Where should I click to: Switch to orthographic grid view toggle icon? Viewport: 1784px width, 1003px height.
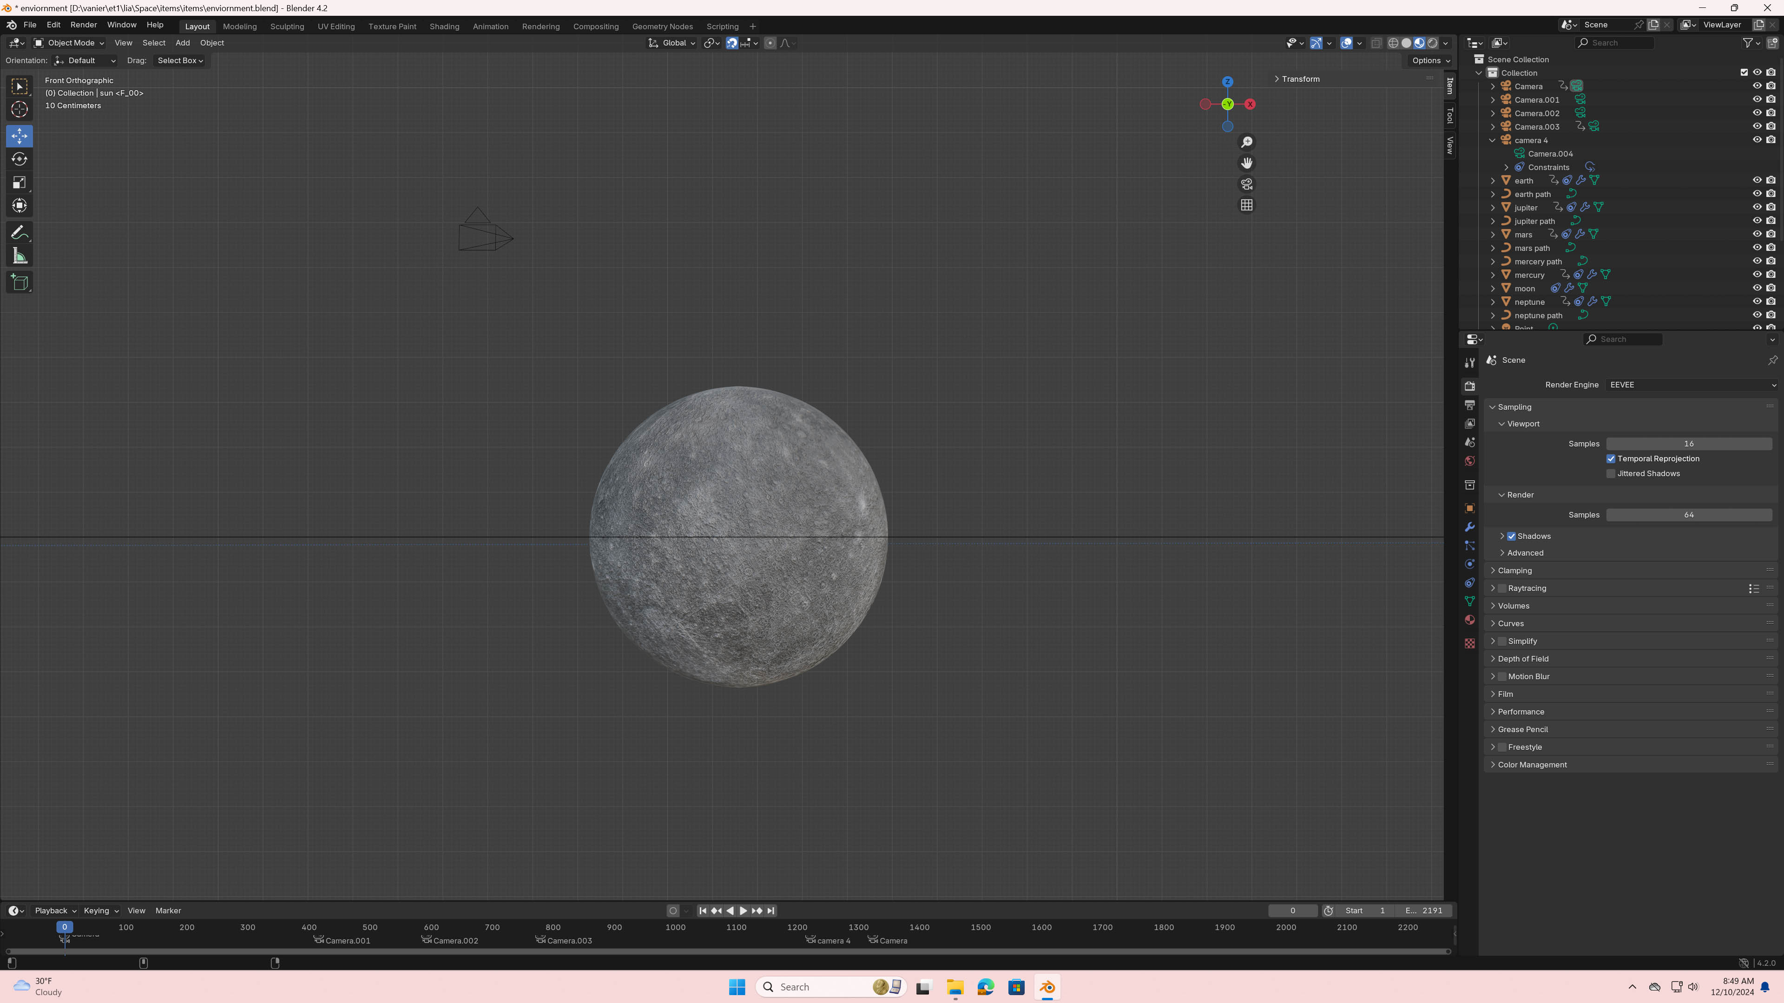pos(1247,205)
